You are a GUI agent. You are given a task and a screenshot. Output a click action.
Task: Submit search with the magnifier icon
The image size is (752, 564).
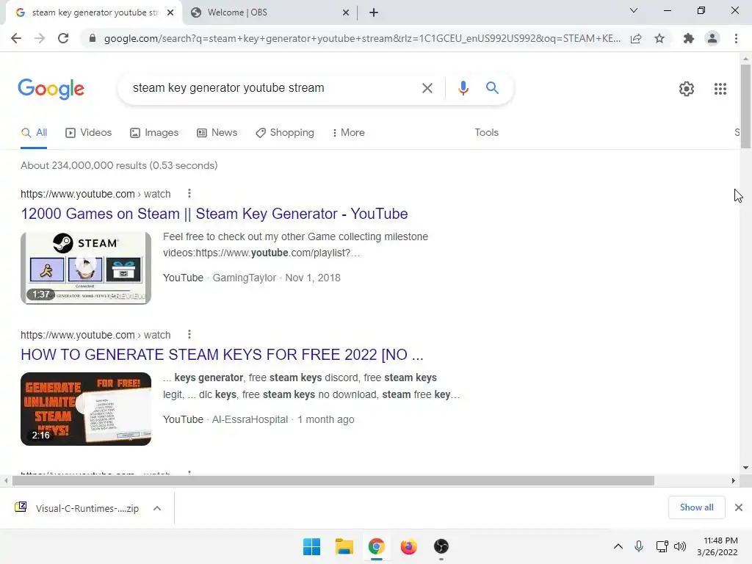pos(492,88)
